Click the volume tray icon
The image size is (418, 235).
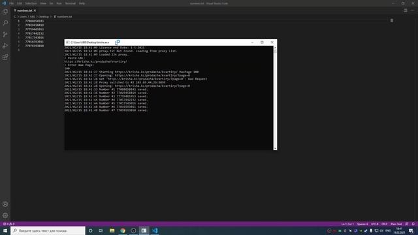point(381,230)
